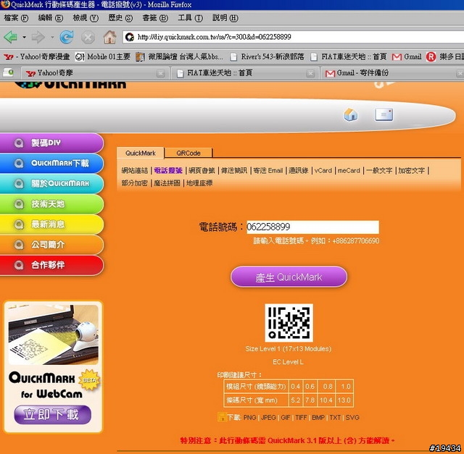Choose vCard code type
Image resolution: width=464 pixels, height=454 pixels.
[x=323, y=170]
